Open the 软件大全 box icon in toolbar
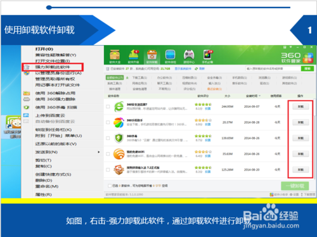This screenshot has height=237, width=317. pos(115,55)
